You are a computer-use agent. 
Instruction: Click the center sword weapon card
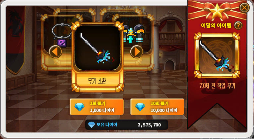click(x=97, y=48)
